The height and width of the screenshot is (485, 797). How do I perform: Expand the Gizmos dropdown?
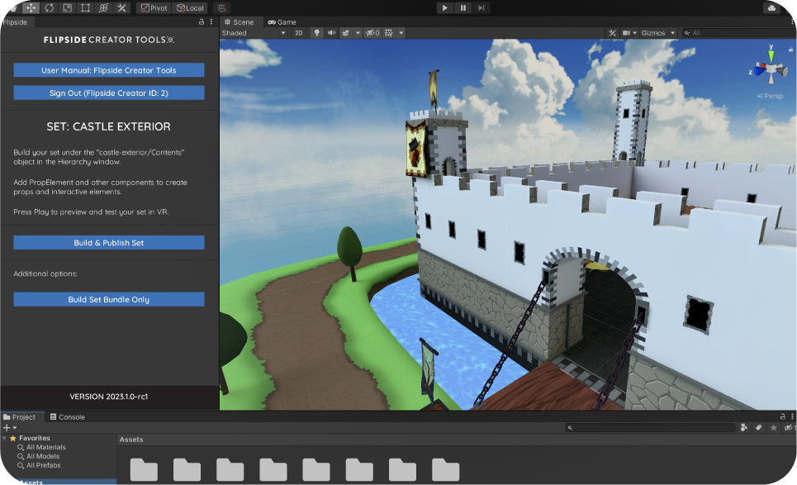click(x=658, y=33)
